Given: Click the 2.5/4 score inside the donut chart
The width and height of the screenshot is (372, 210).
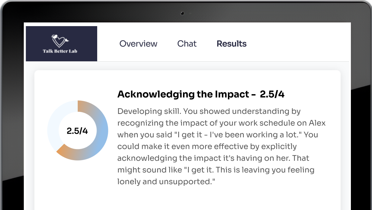Looking at the screenshot, I should click(77, 131).
